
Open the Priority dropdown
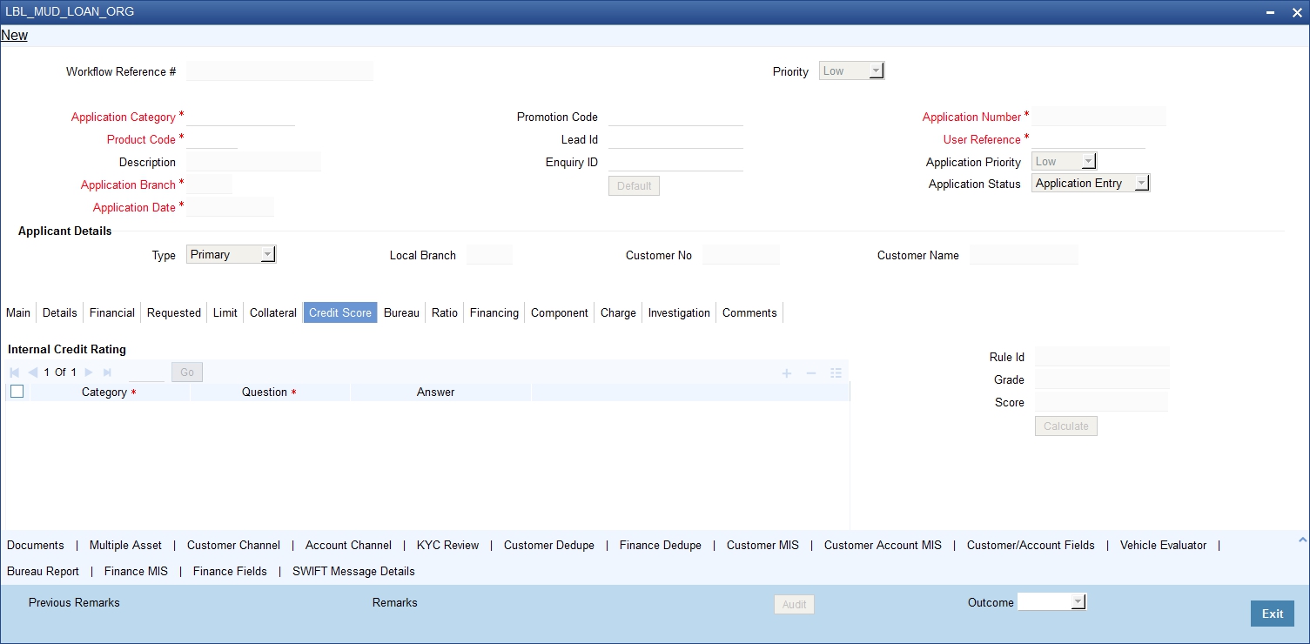pyautogui.click(x=851, y=71)
